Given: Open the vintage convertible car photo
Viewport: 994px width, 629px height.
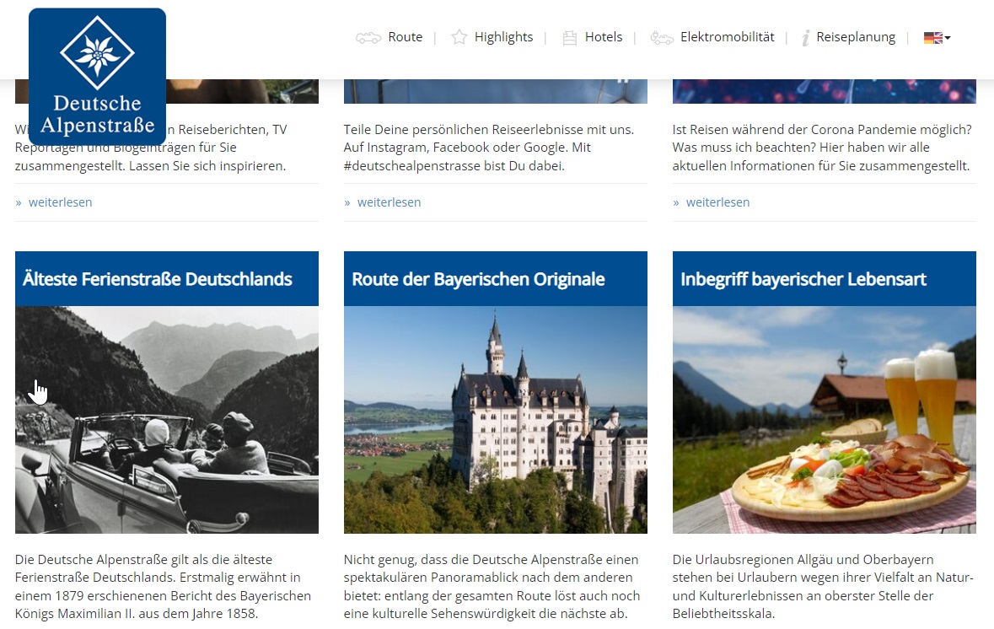Looking at the screenshot, I should tap(167, 420).
